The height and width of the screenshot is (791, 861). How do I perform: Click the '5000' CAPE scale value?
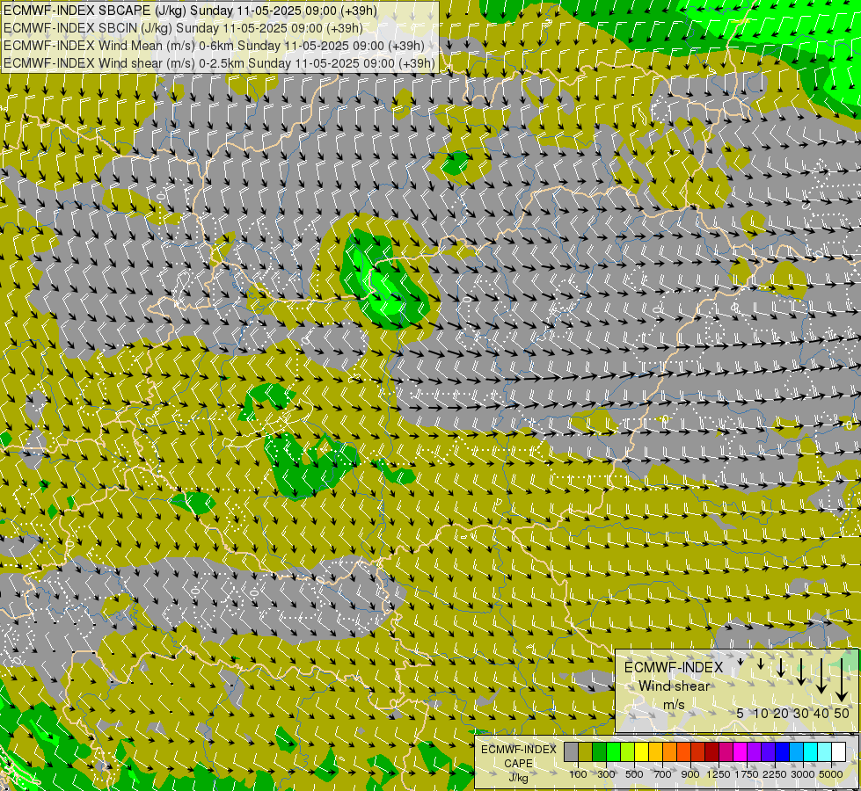click(x=831, y=774)
